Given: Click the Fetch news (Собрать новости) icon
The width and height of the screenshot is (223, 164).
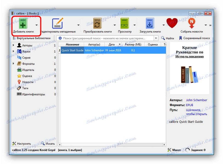Looking at the screenshot, I should pos(191,23).
